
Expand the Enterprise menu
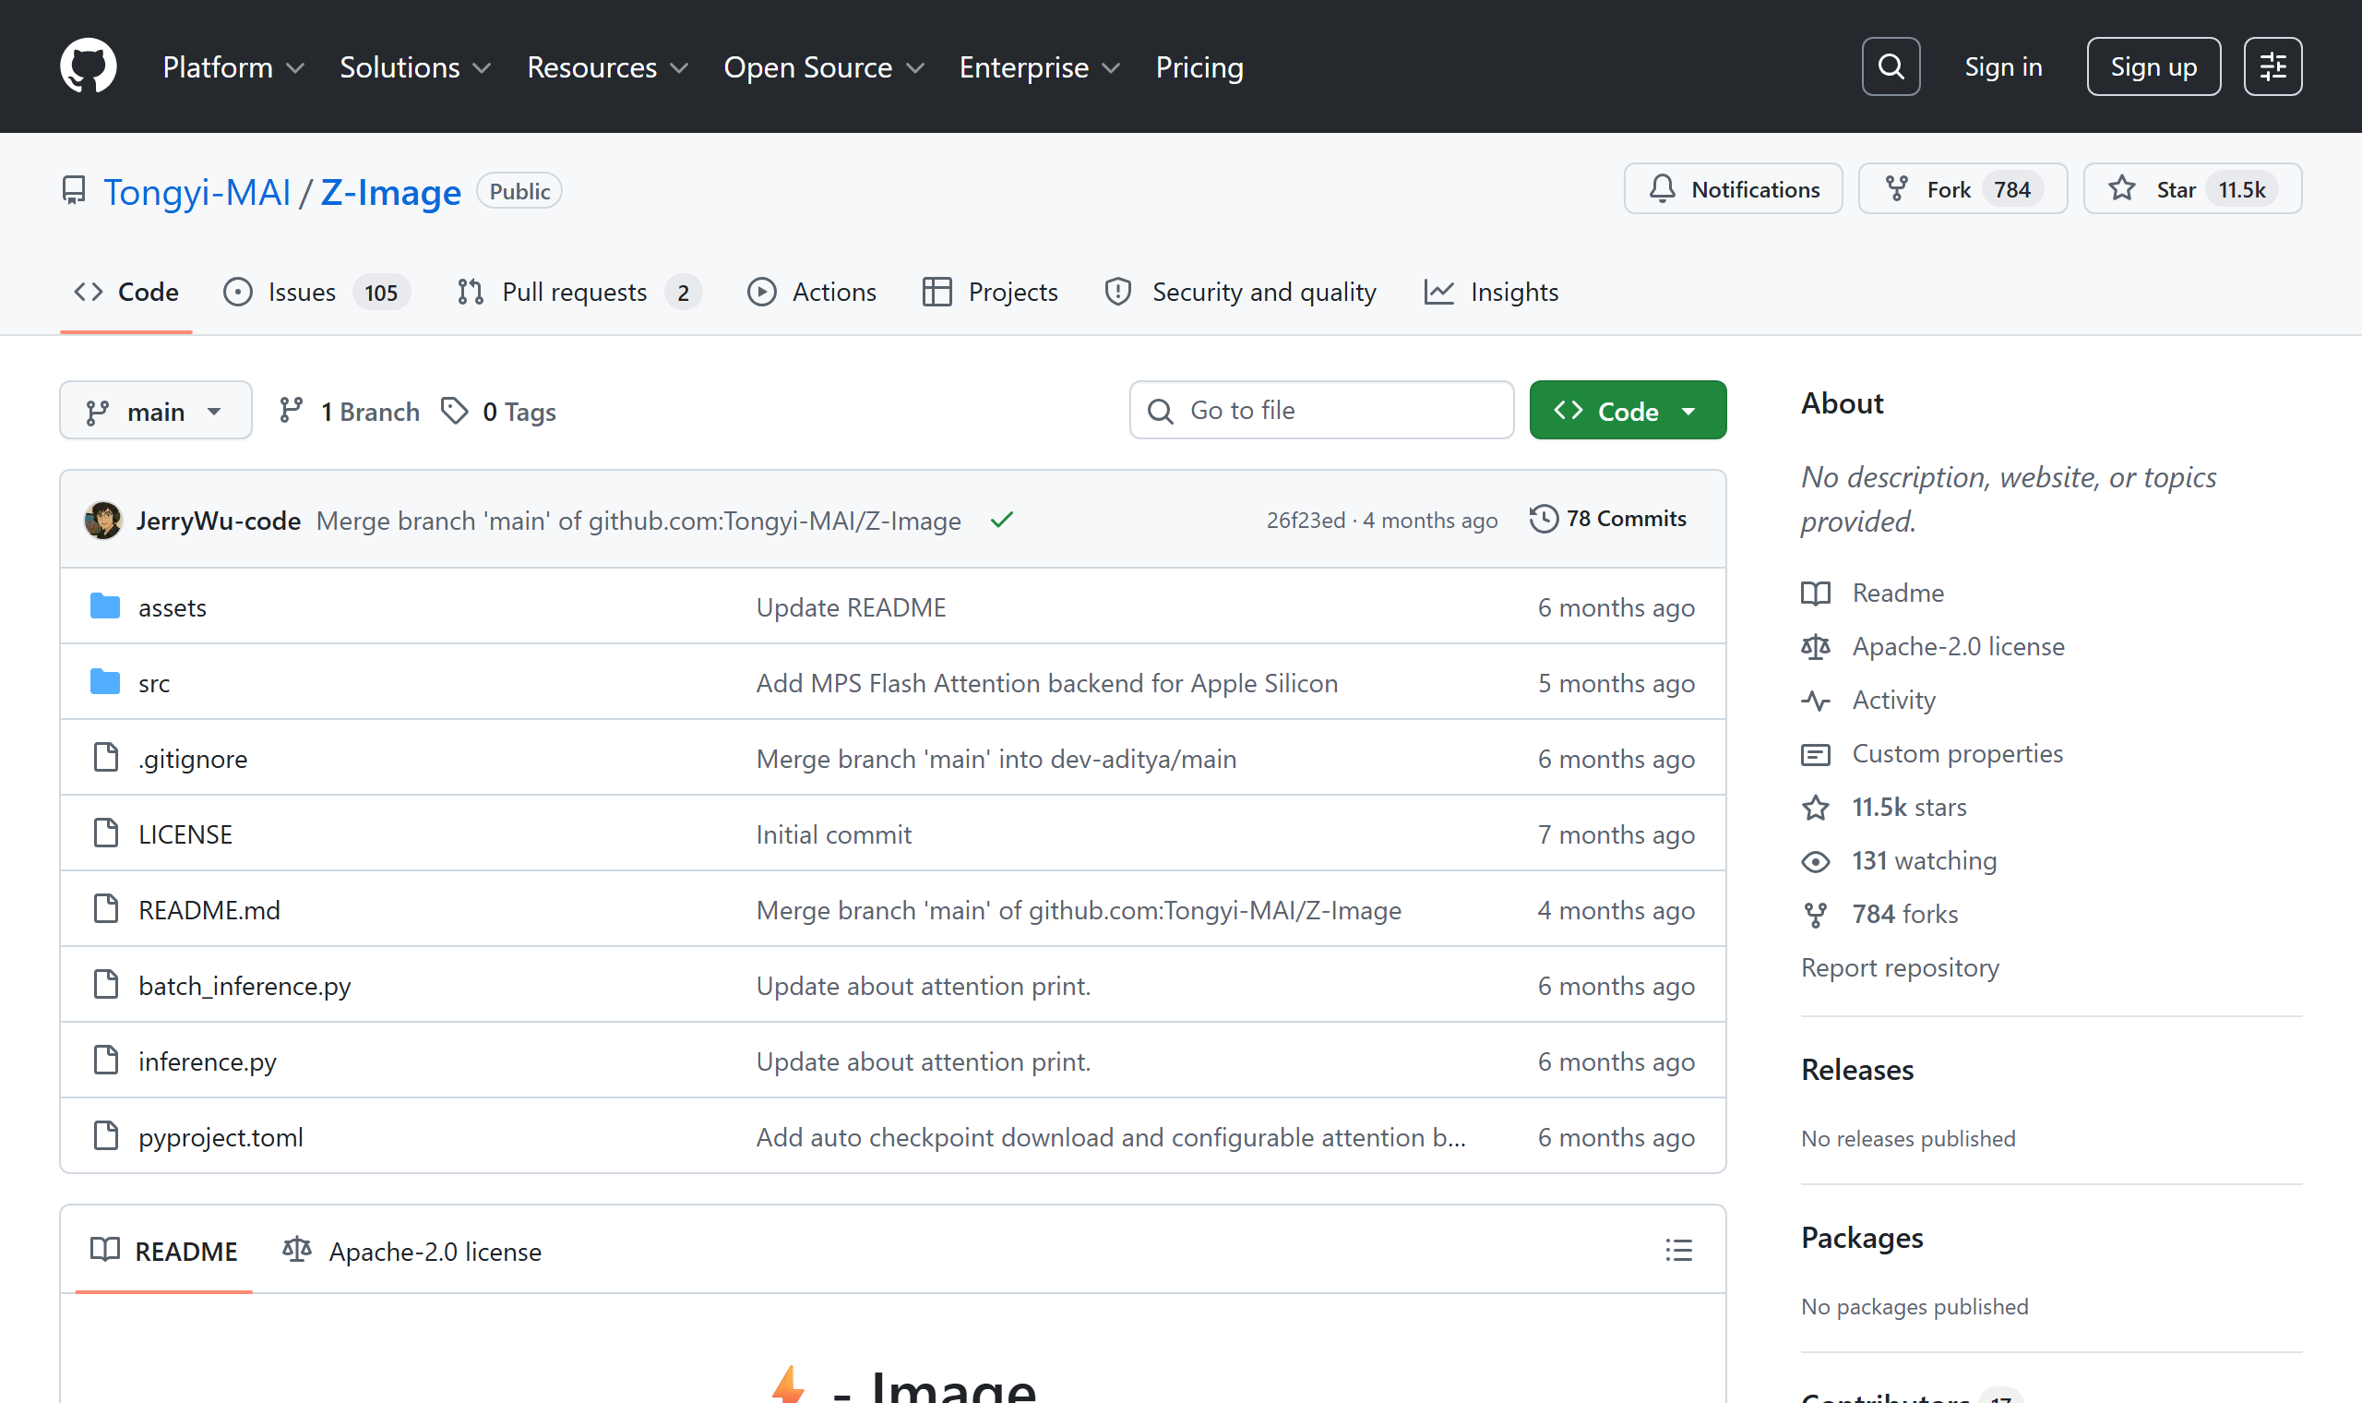tap(1039, 67)
